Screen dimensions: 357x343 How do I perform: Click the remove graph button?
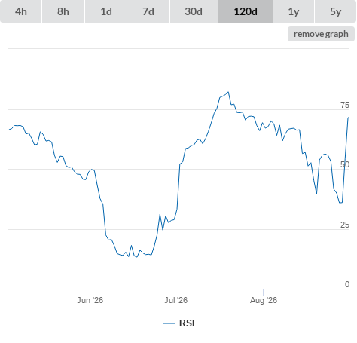pyautogui.click(x=321, y=34)
